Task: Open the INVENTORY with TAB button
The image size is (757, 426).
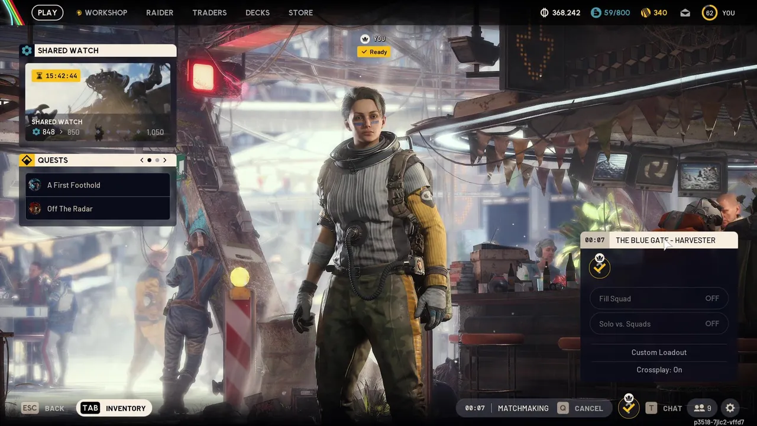Action: pyautogui.click(x=115, y=408)
